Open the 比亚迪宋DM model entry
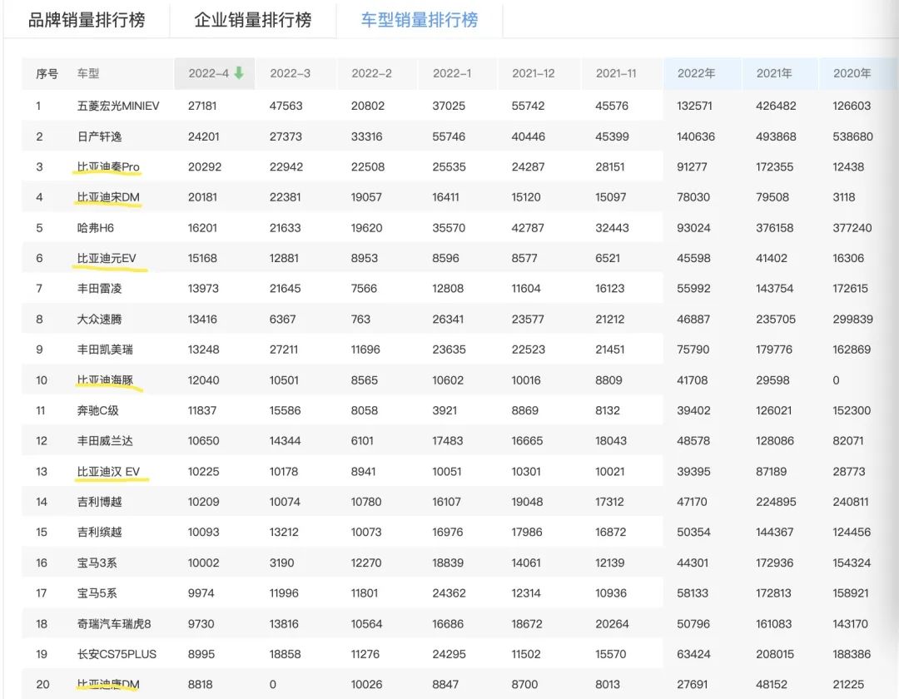Image resolution: width=899 pixels, height=699 pixels. click(x=108, y=197)
